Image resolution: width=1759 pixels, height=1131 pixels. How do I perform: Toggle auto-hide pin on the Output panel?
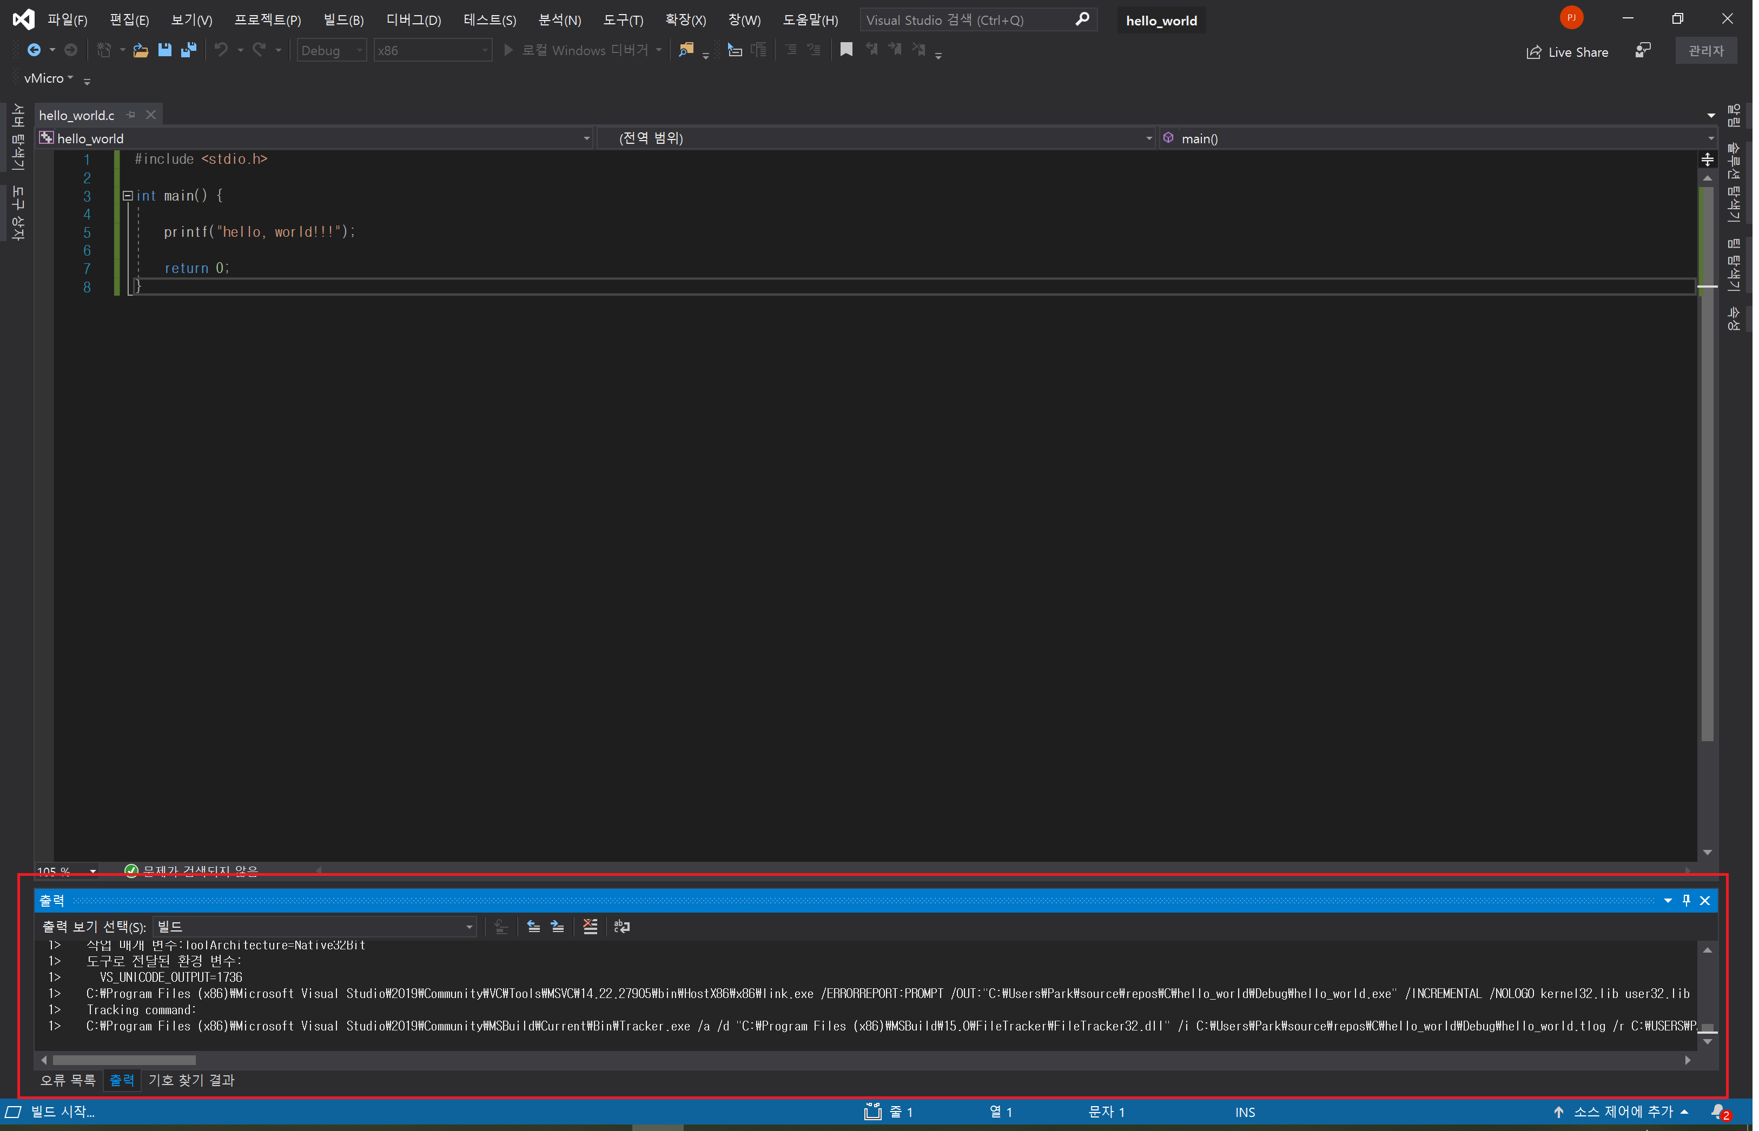(x=1687, y=900)
